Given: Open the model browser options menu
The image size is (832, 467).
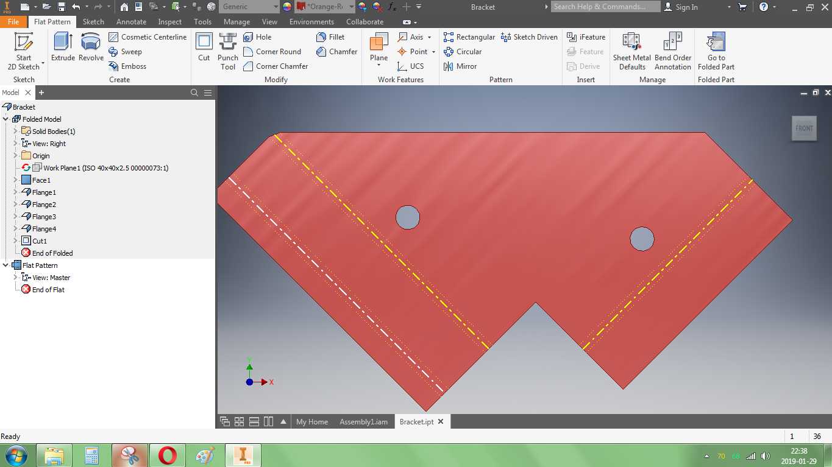Looking at the screenshot, I should point(208,93).
